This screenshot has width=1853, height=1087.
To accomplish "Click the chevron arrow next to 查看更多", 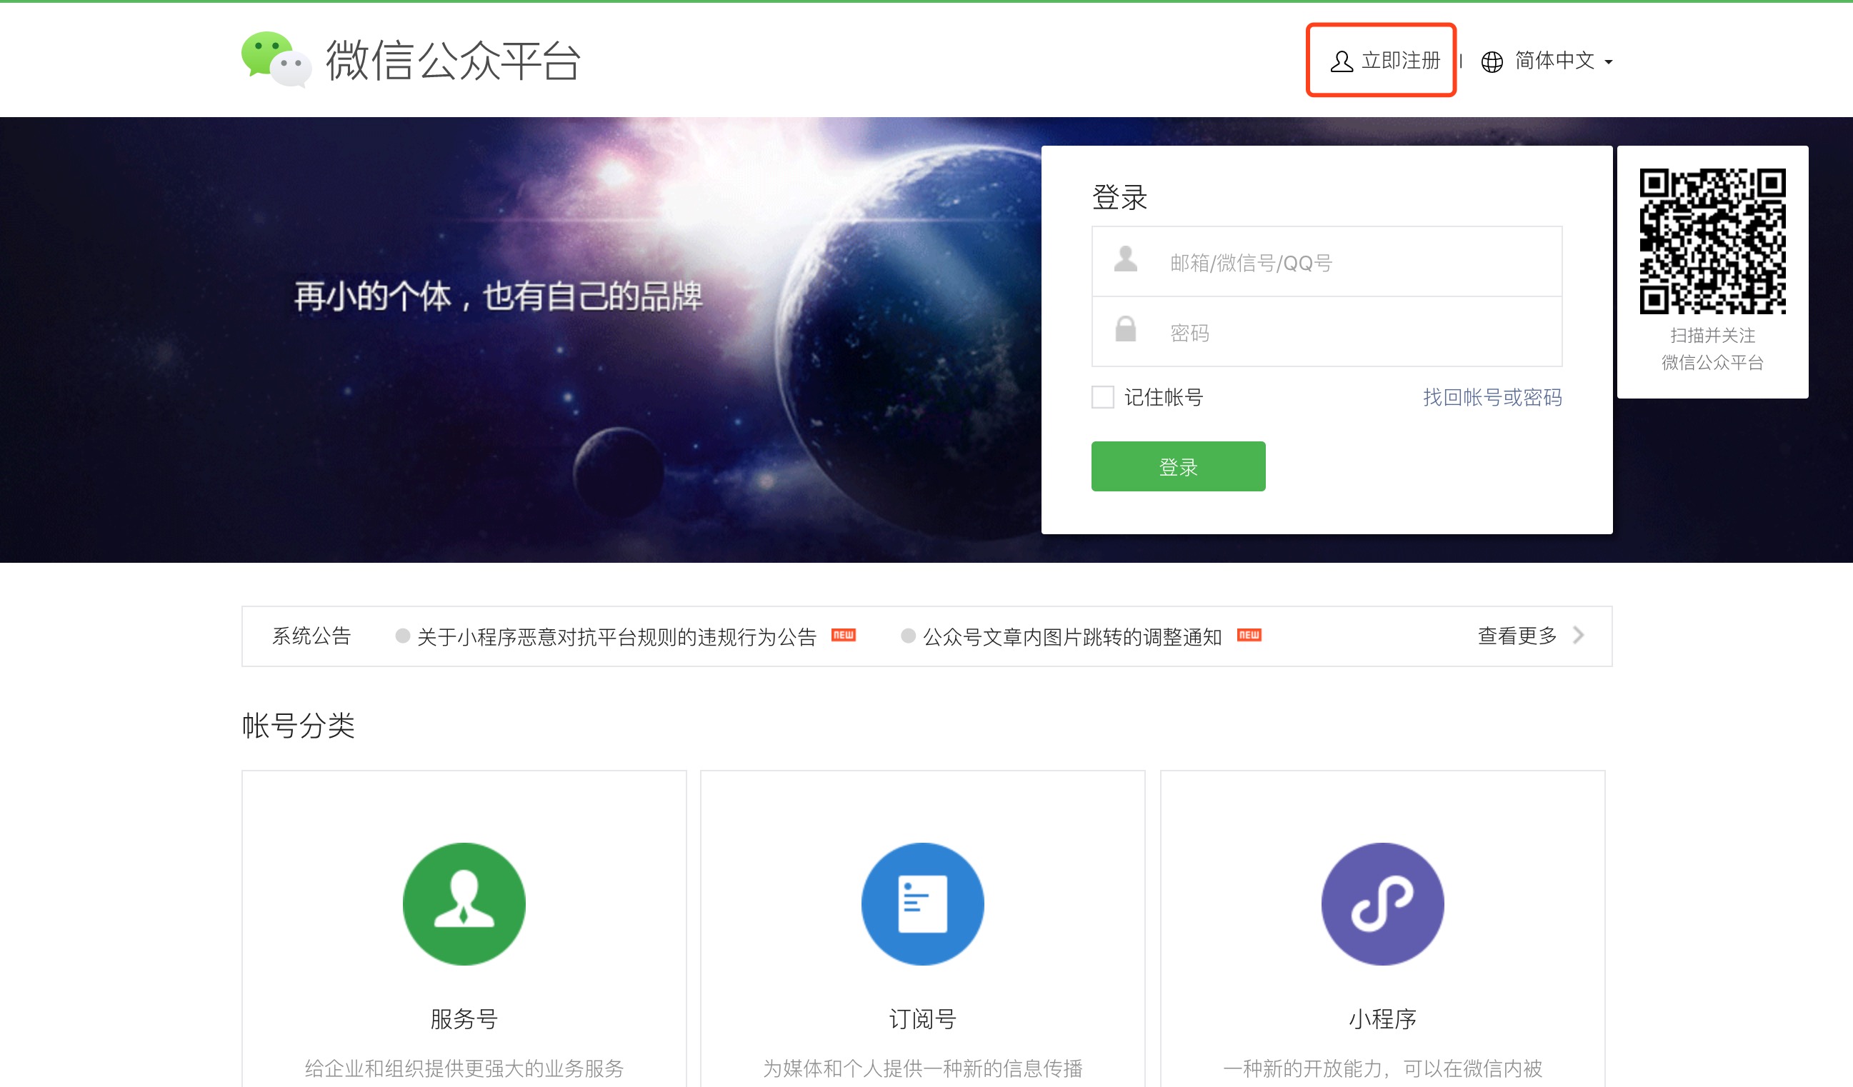I will pyautogui.click(x=1578, y=635).
